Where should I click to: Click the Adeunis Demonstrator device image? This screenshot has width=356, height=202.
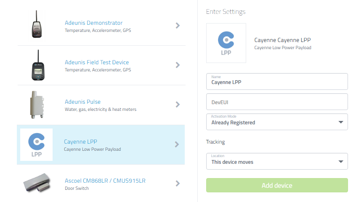pyautogui.click(x=37, y=24)
